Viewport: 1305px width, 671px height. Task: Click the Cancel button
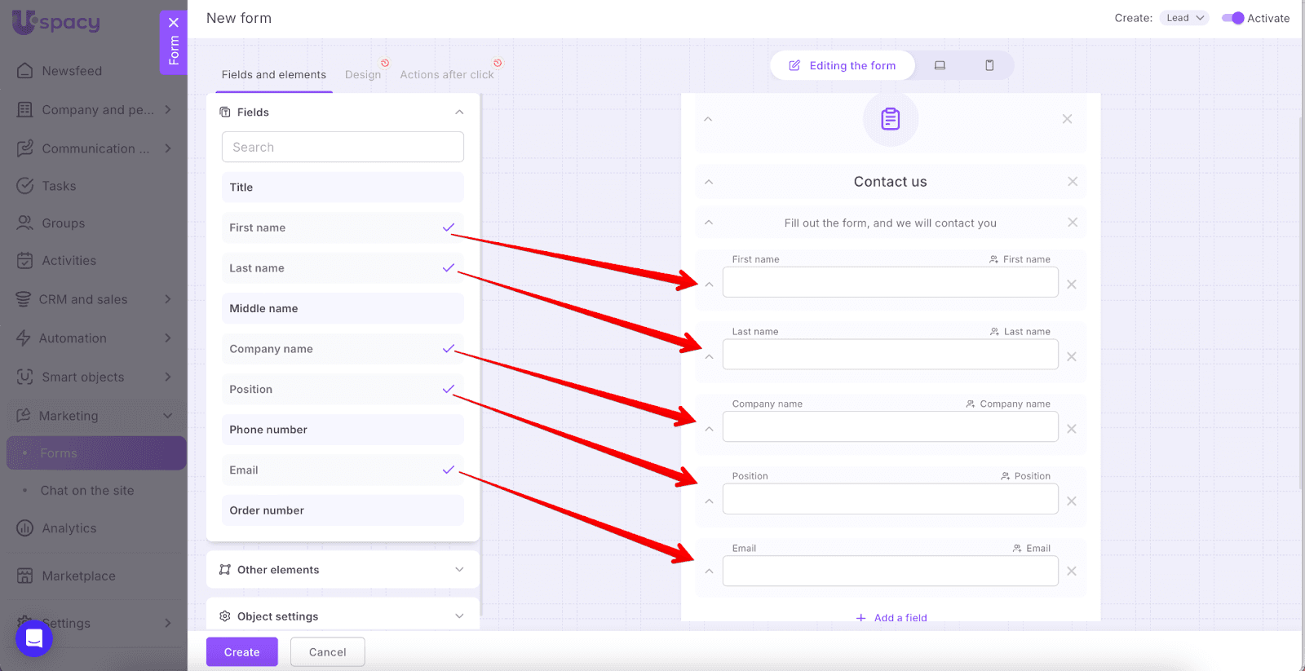[328, 652]
